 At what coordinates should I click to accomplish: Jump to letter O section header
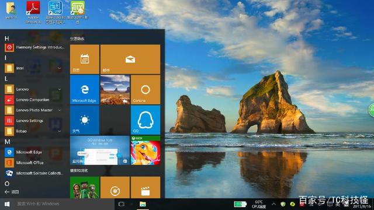[x=7, y=184]
